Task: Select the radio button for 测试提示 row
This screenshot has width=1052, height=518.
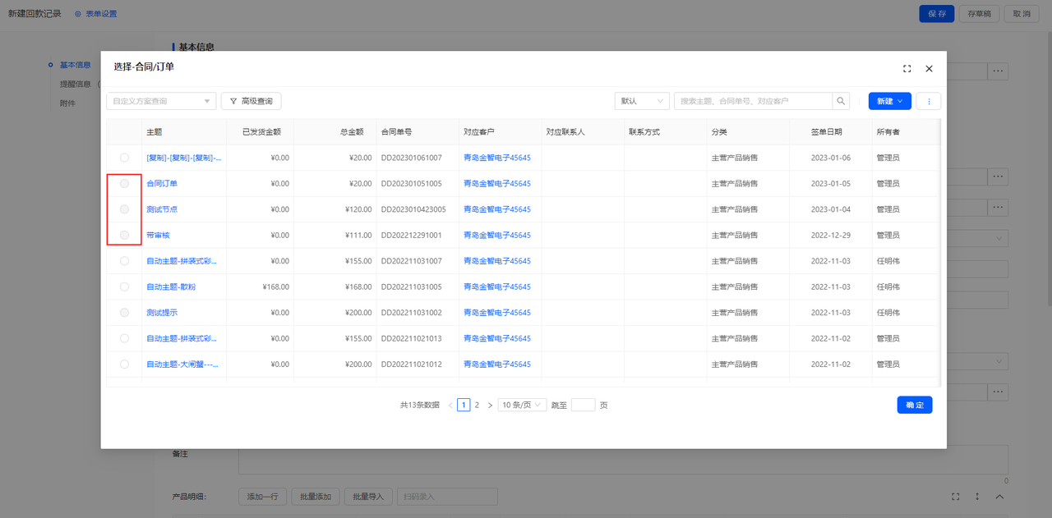Action: (124, 313)
